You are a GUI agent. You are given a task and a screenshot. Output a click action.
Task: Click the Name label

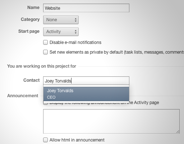[33, 8]
